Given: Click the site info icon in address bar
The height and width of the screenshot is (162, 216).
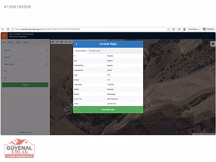Looking at the screenshot, I should (x=13, y=29).
